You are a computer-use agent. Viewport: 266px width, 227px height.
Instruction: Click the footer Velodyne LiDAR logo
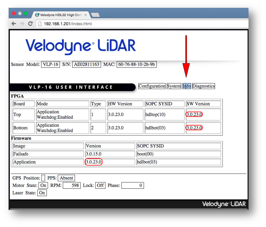coord(224,204)
